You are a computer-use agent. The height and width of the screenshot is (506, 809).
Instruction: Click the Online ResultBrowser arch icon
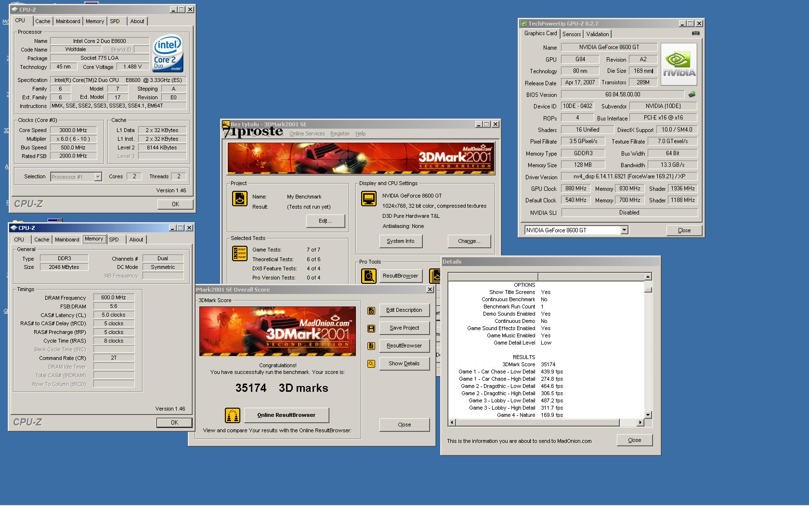coord(233,415)
